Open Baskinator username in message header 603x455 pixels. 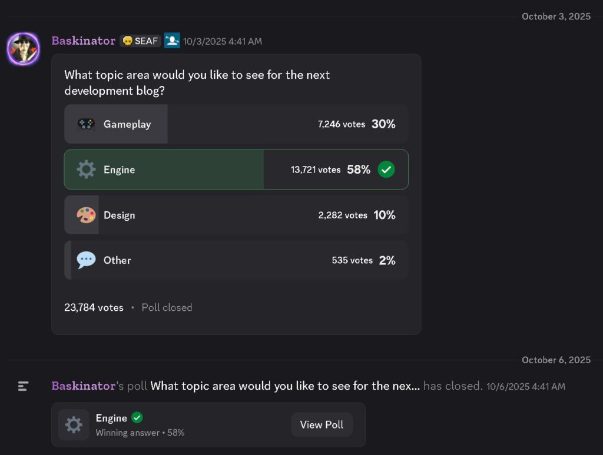[x=83, y=41]
